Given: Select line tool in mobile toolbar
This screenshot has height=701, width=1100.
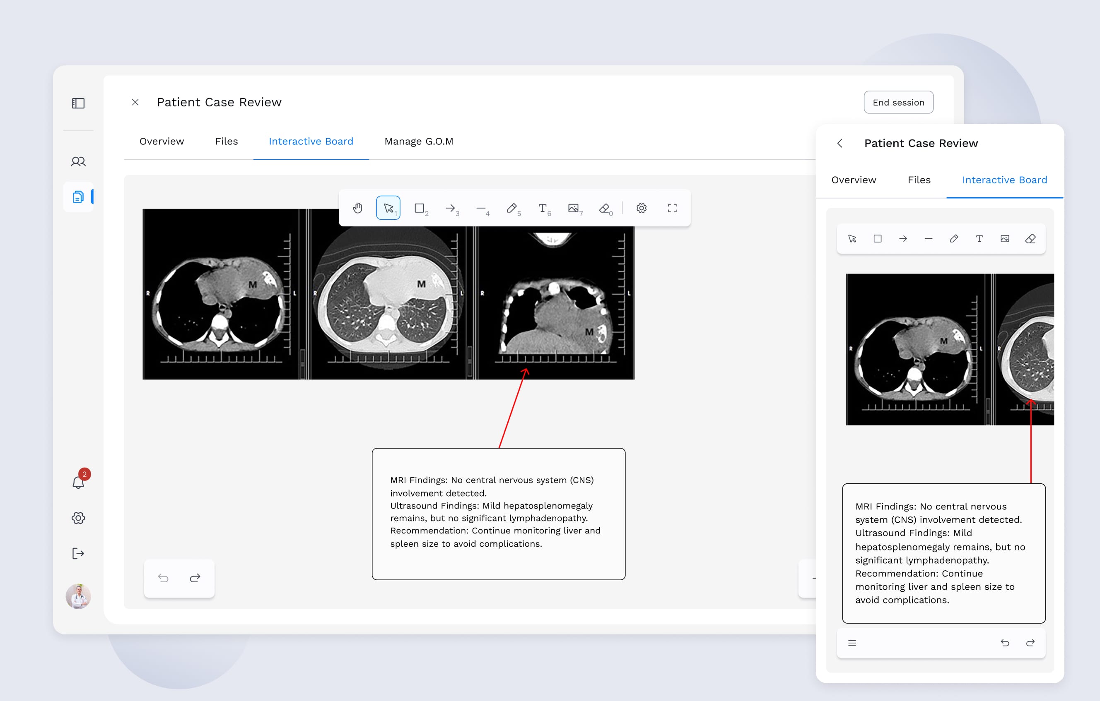Looking at the screenshot, I should pos(928,239).
